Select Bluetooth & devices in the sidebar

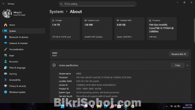point(24,37)
